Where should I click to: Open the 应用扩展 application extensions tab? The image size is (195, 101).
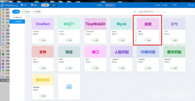(17, 21)
